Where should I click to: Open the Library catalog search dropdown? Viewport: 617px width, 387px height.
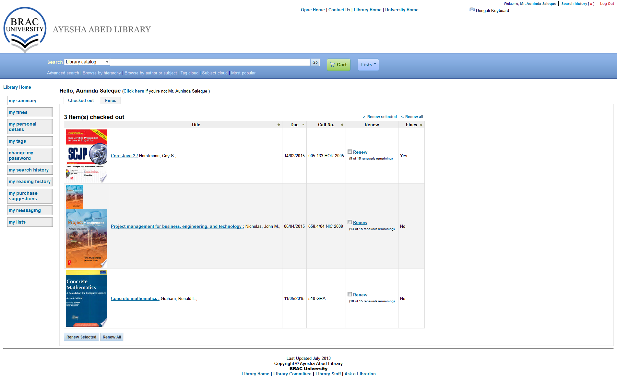click(x=87, y=62)
